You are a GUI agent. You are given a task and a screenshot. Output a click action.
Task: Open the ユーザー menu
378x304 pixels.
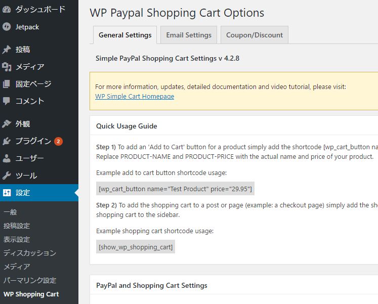[x=39, y=158]
